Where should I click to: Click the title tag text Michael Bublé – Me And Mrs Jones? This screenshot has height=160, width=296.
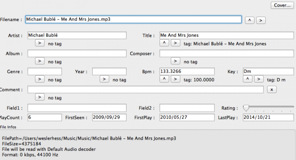(230, 44)
